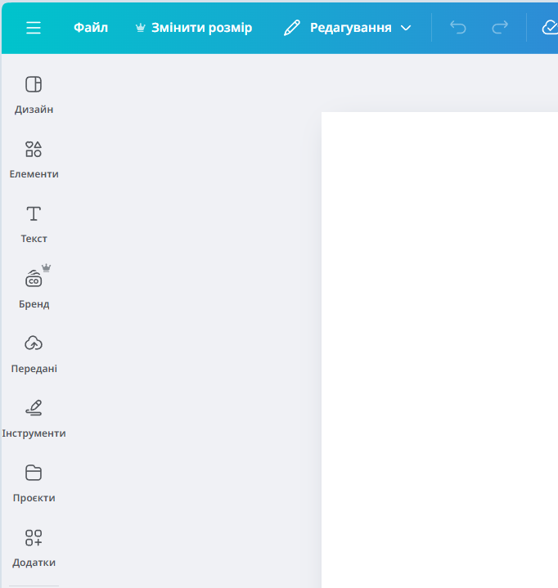Screen dimensions: 558x588
Task: Open the Бренд kit panel
Action: pyautogui.click(x=34, y=288)
